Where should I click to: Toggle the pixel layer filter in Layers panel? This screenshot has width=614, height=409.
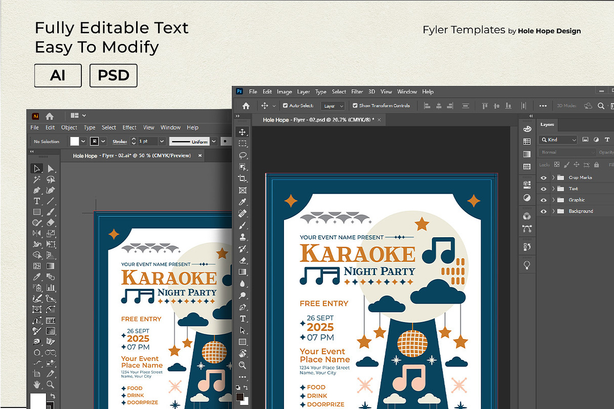click(x=585, y=140)
